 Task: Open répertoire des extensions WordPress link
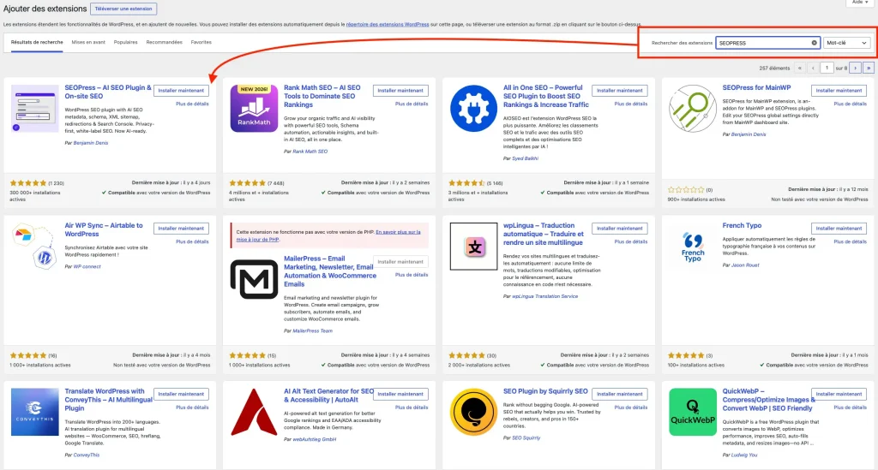tap(388, 25)
